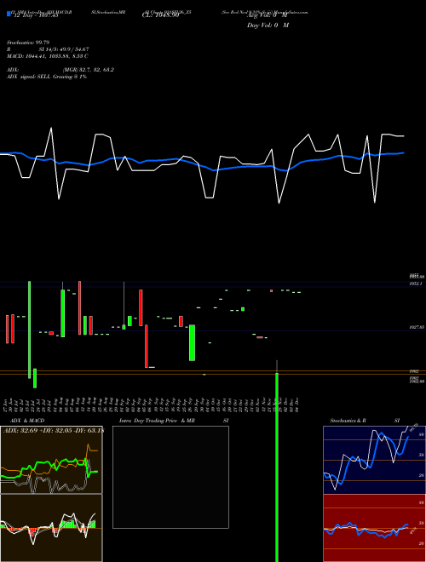Click the "Stochastics & R" panel title
This screenshot has width=426, height=562.
point(348,421)
